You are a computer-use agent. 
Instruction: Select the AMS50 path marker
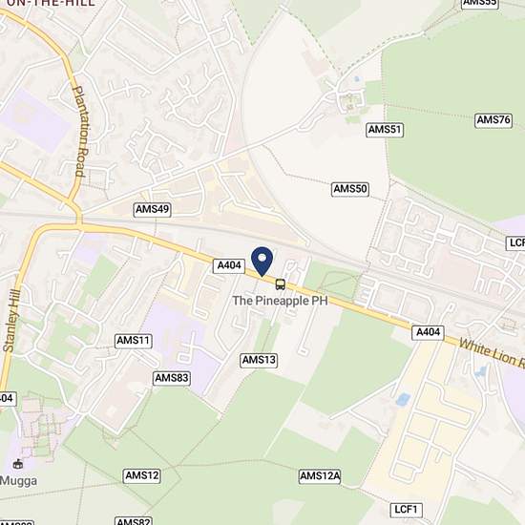click(350, 189)
